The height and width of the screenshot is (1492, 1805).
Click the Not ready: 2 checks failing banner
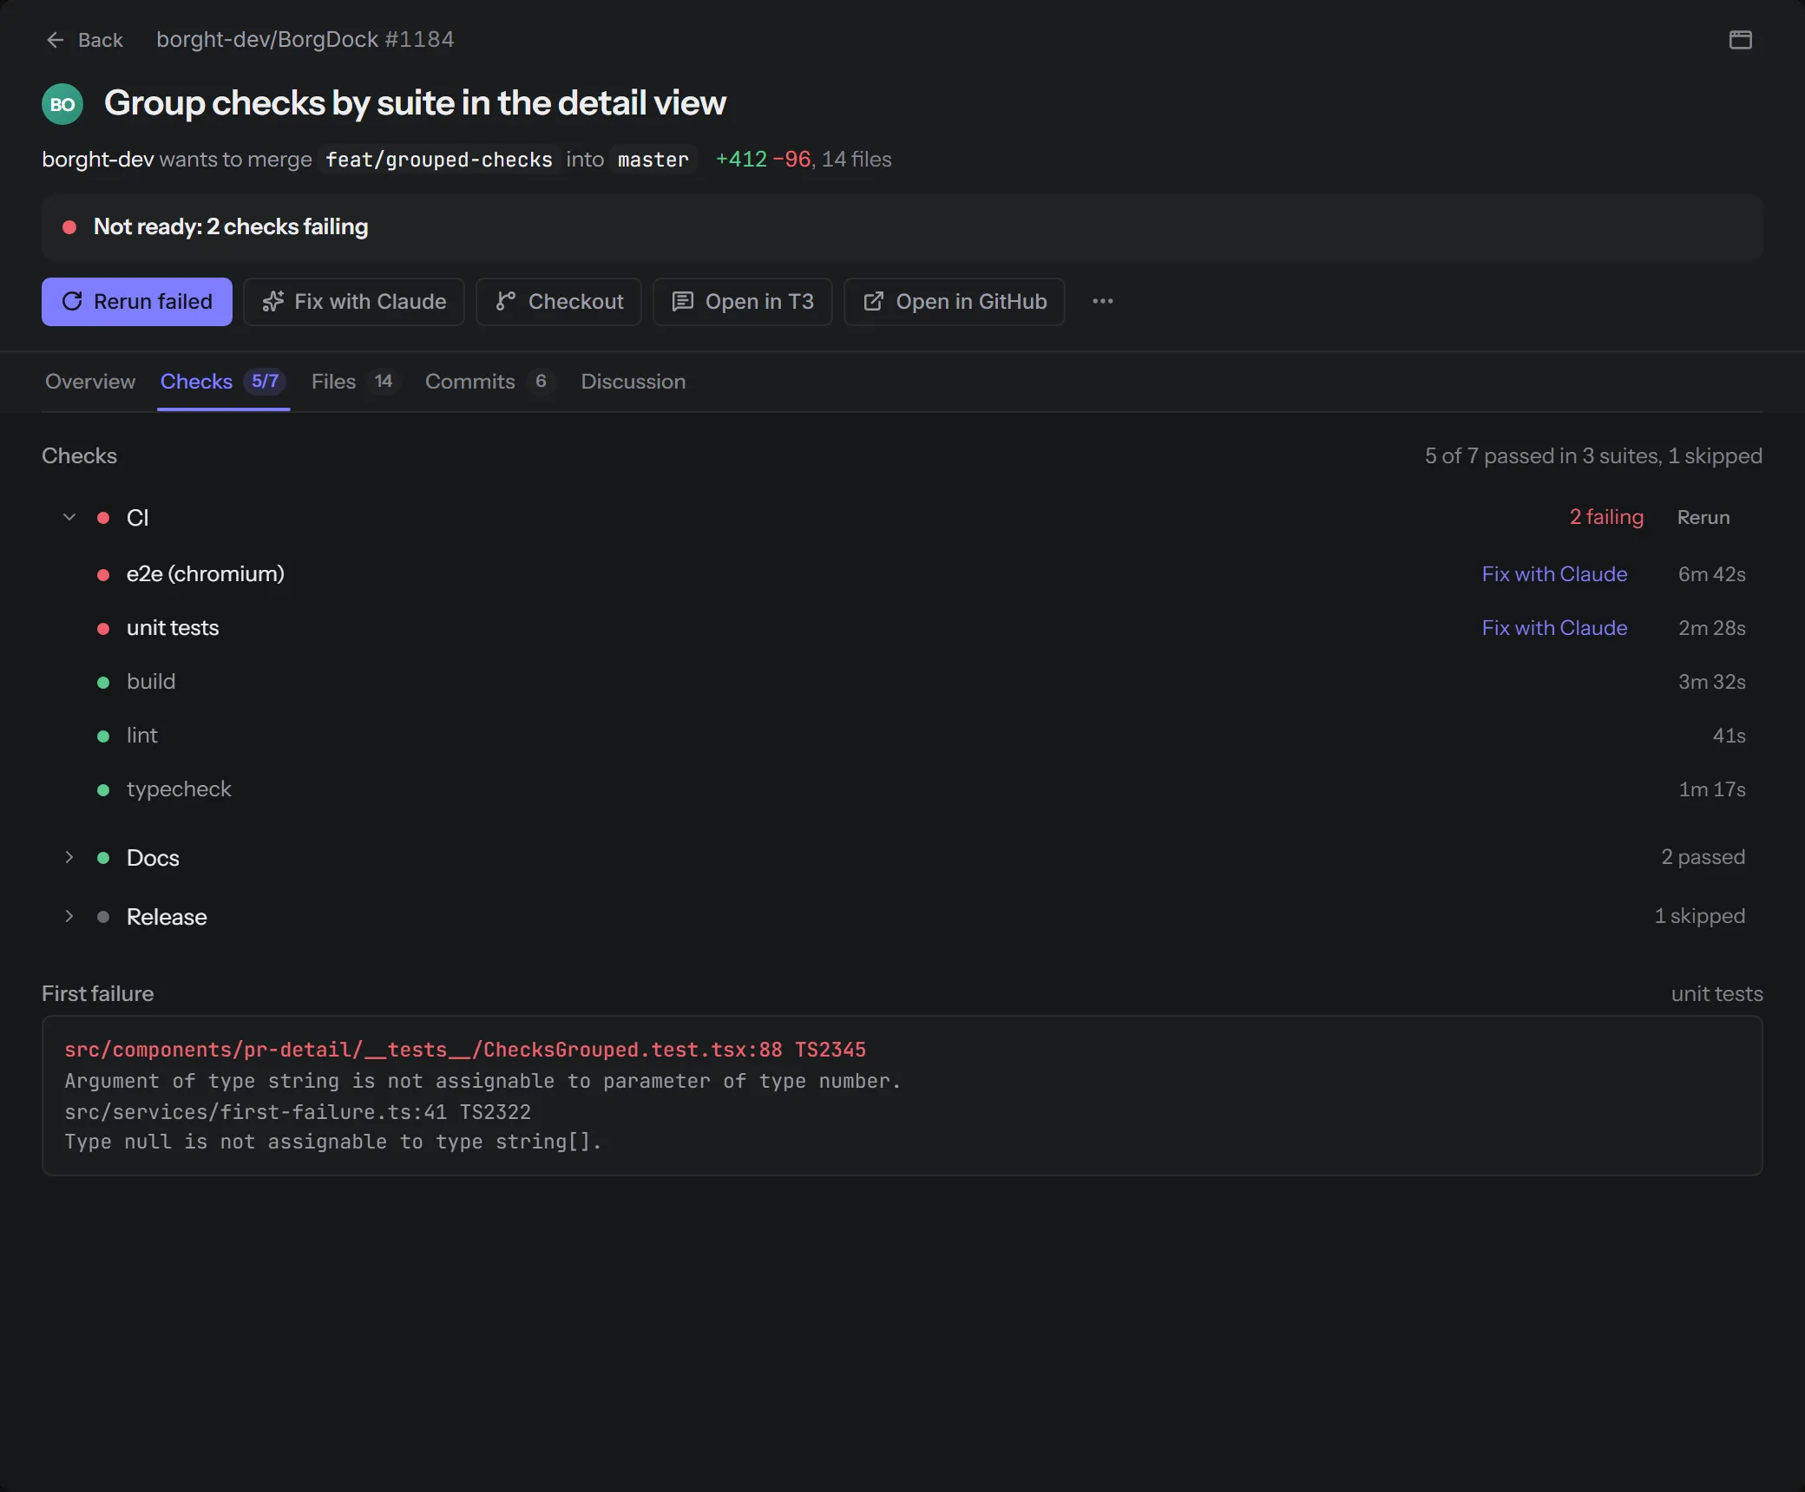[902, 227]
